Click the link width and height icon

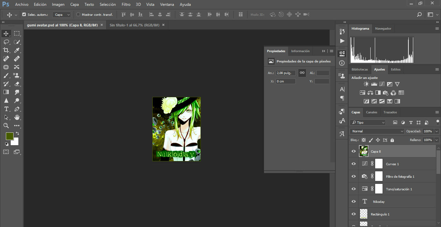(302, 73)
